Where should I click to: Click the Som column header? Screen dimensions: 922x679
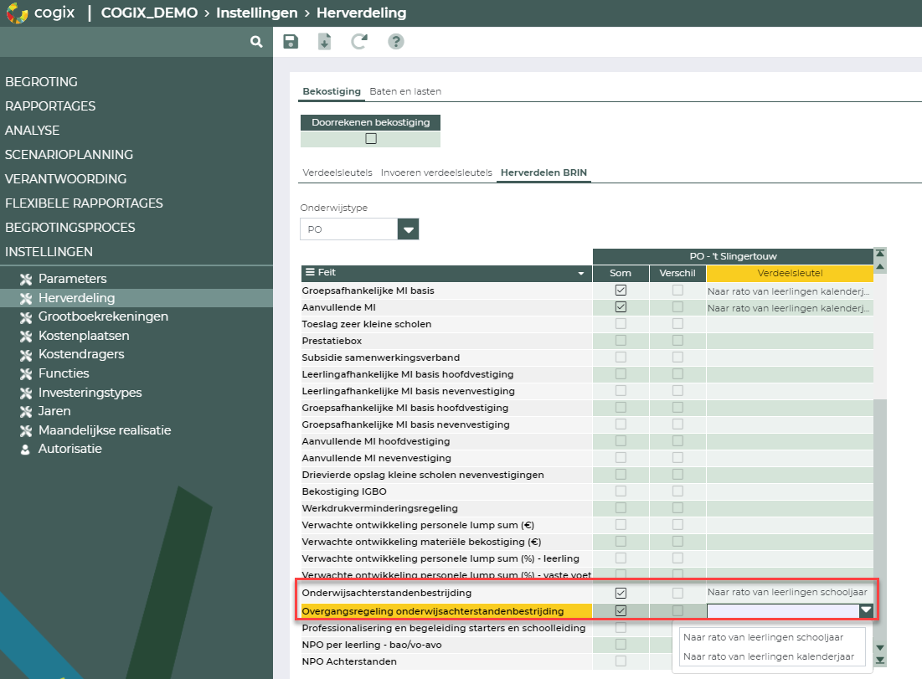tap(621, 273)
